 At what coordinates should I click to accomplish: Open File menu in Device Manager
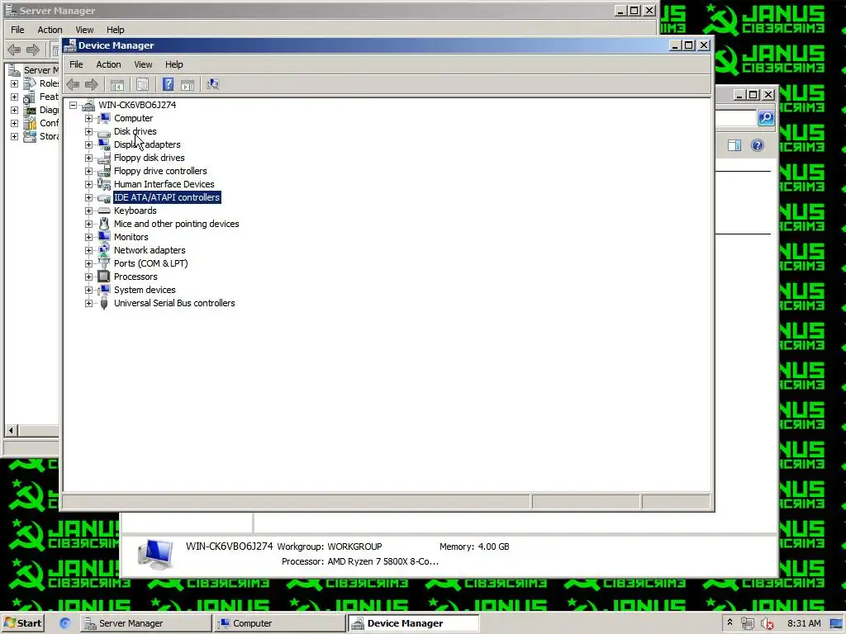coord(76,64)
